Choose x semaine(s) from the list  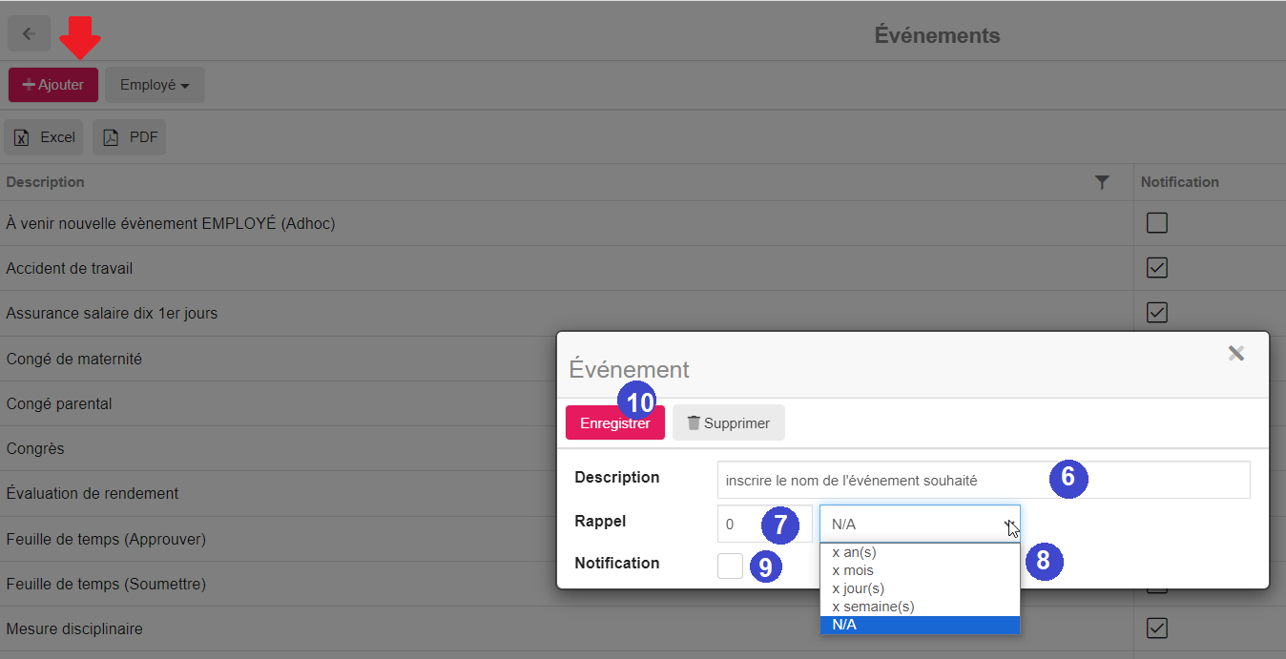920,607
